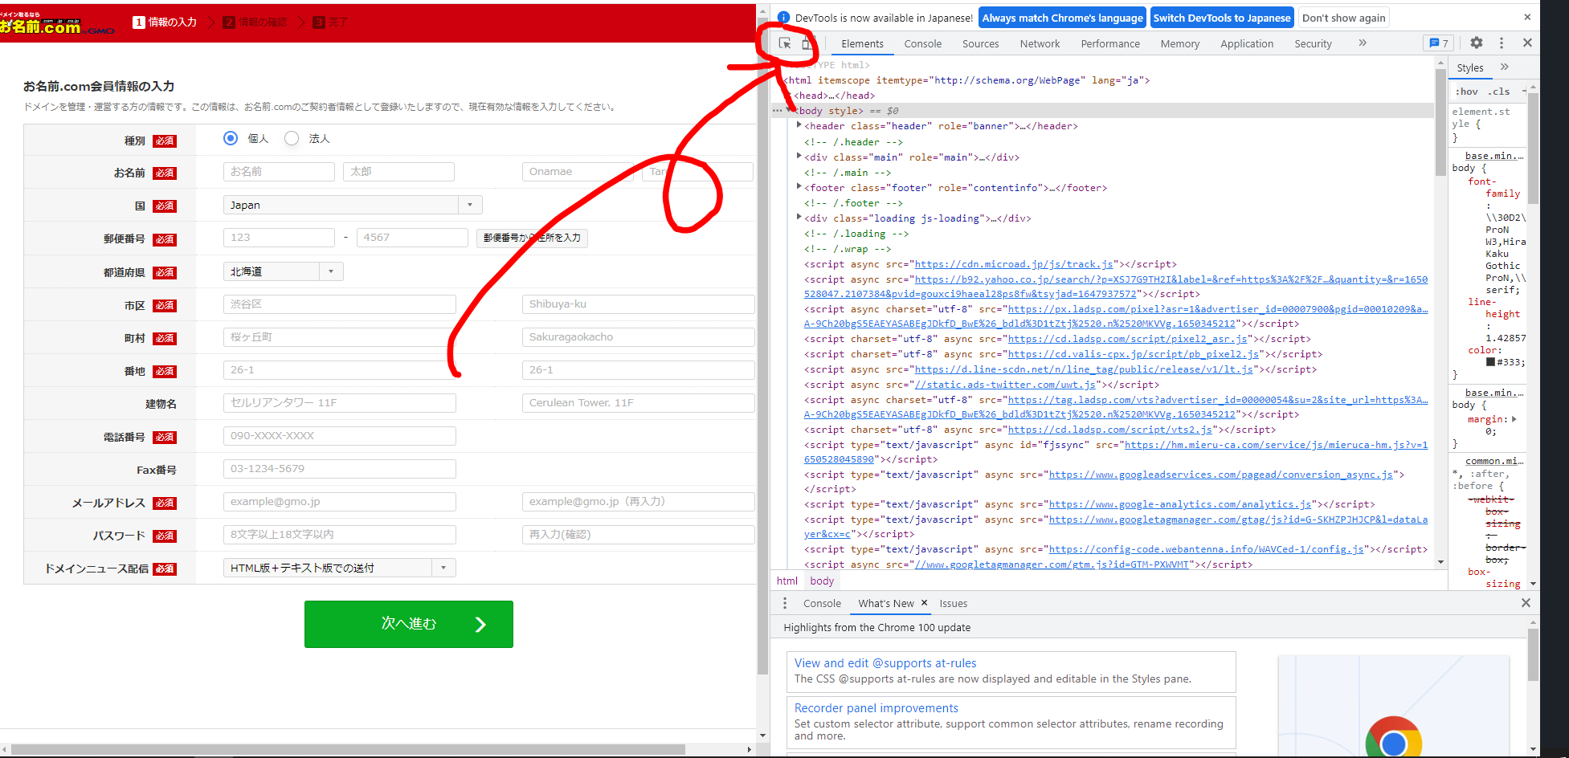Open the static.ads-twitter.com uwt.js link

1005,385
